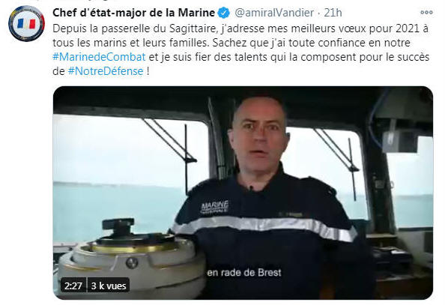Click the 2:27 video duration badge

point(73,286)
